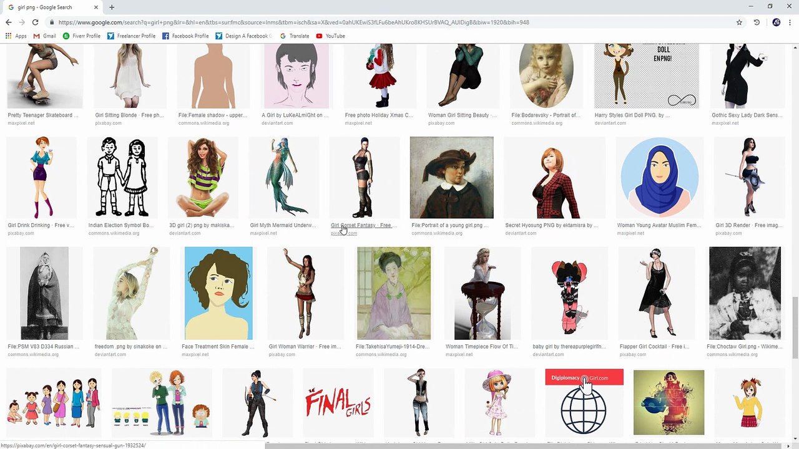Open the Facebook Profile bookmark
Screen dimensions: 799x449
[x=186, y=36]
